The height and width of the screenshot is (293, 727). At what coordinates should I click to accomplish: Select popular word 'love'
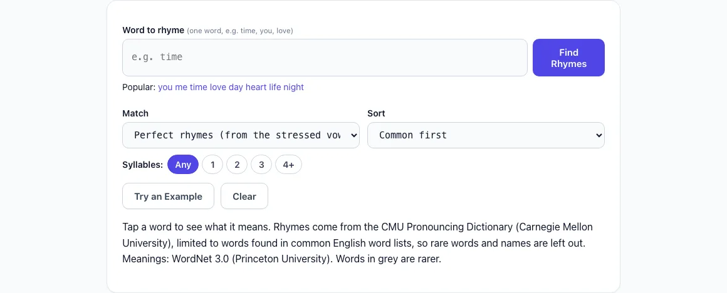218,87
